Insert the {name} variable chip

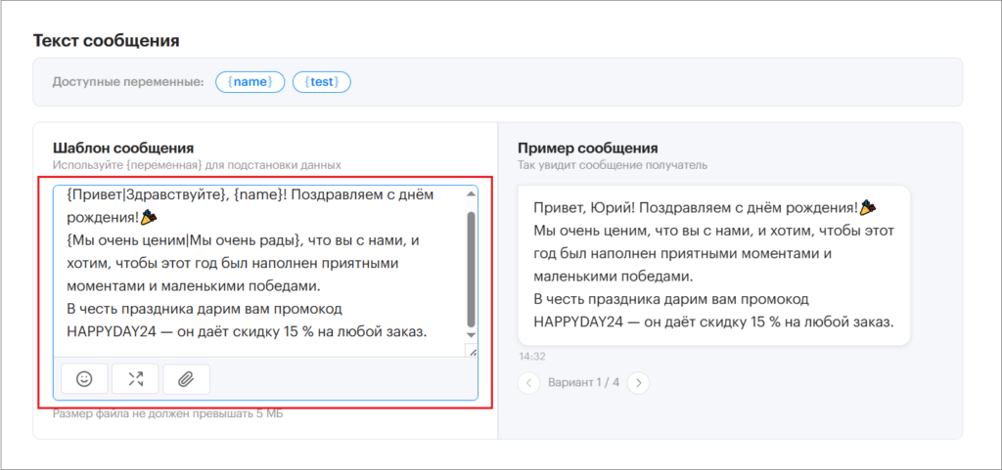(250, 82)
